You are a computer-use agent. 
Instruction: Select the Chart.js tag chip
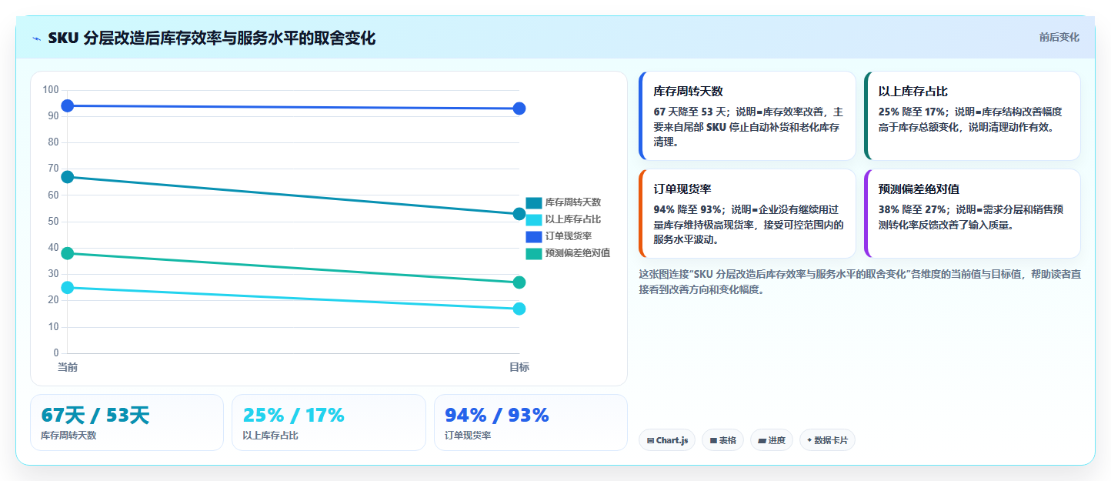pyautogui.click(x=667, y=440)
